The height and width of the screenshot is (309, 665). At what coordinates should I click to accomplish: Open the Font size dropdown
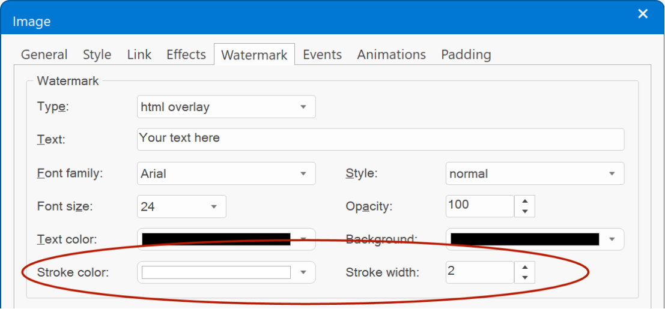point(181,206)
